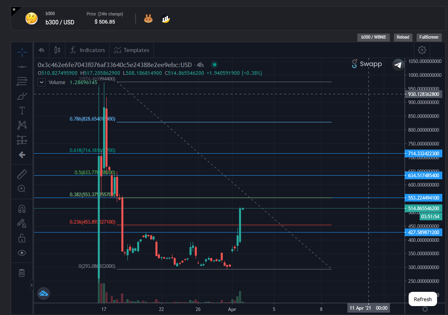
Task: Click the green live status dot
Action: pyautogui.click(x=214, y=65)
